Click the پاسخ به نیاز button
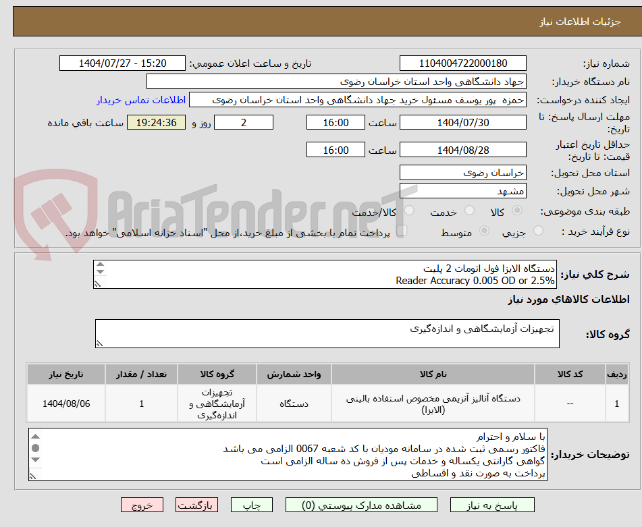The image size is (642, 527). pos(492,505)
